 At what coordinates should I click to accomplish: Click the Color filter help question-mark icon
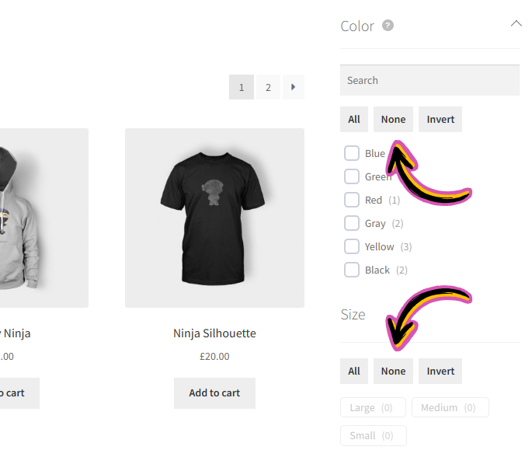[x=388, y=26]
